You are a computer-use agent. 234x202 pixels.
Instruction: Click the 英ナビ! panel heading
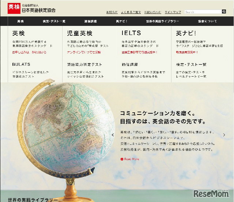pos(186,33)
